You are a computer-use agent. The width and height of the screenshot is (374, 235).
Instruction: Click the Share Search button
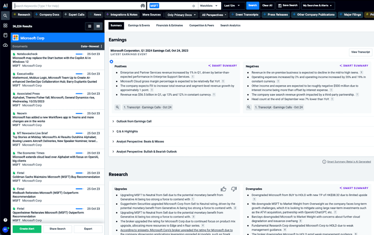(x=58, y=229)
